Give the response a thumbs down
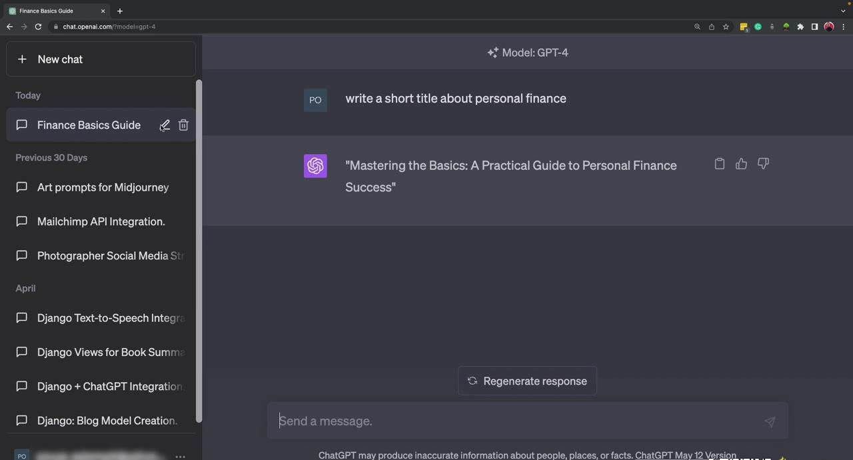Screen dimensions: 853x460 tap(763, 164)
